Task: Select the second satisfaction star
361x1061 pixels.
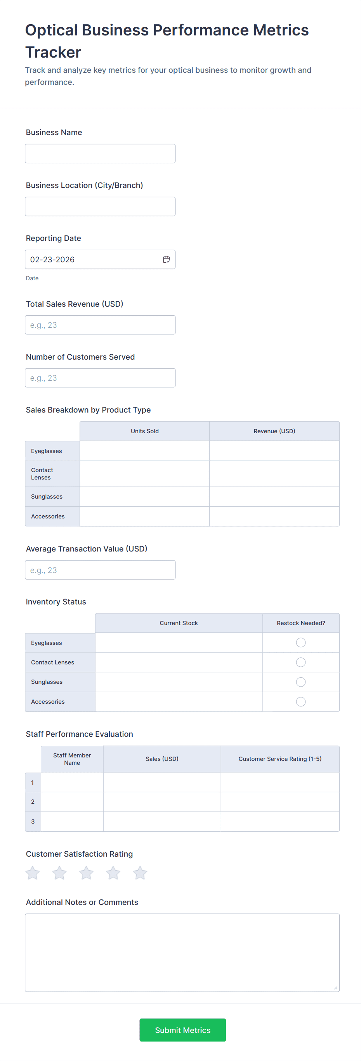Action: [59, 873]
